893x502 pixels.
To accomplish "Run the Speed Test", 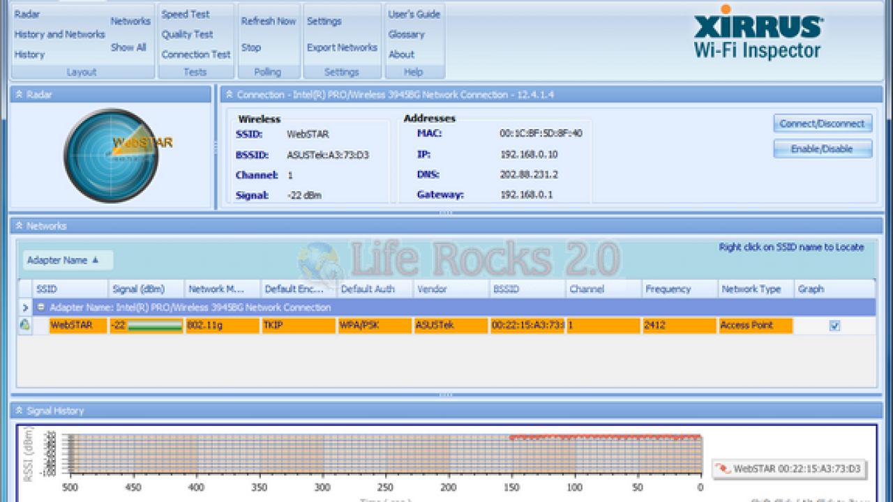I will point(186,14).
